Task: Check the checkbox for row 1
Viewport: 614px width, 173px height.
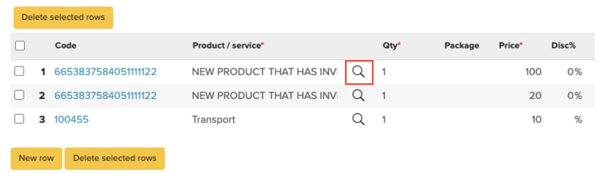Action: [x=19, y=72]
